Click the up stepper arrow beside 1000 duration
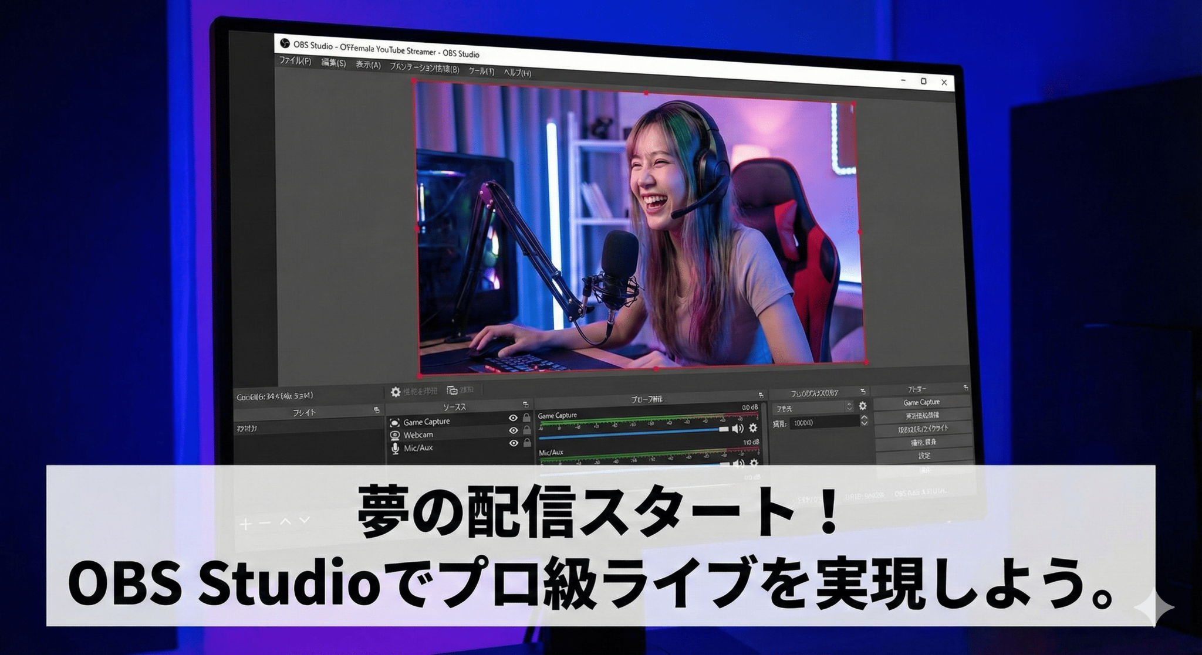 [x=866, y=417]
